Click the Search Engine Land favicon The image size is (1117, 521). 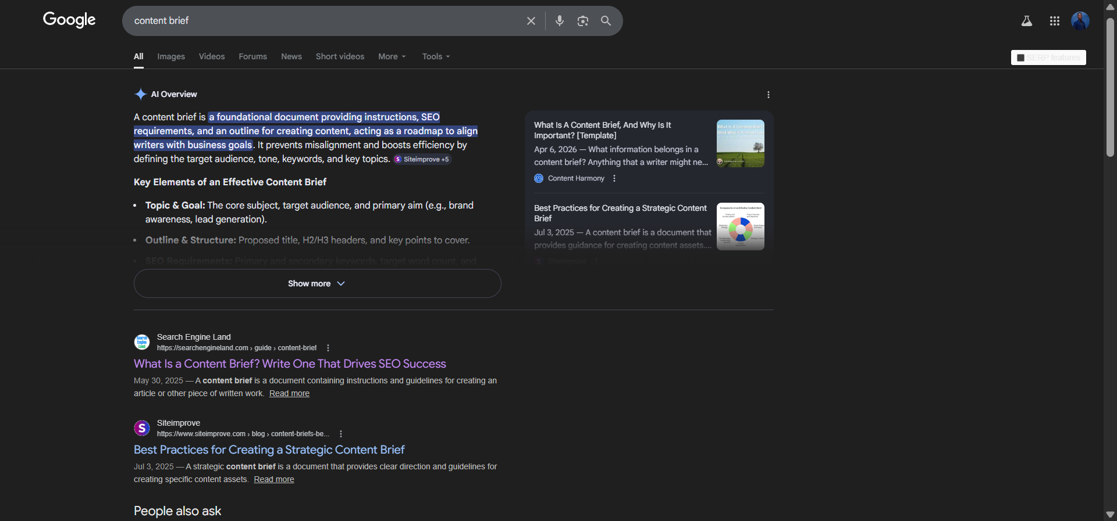pos(142,342)
